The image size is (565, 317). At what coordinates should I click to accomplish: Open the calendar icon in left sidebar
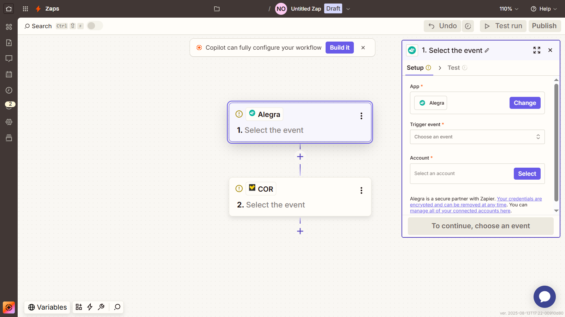click(9, 74)
